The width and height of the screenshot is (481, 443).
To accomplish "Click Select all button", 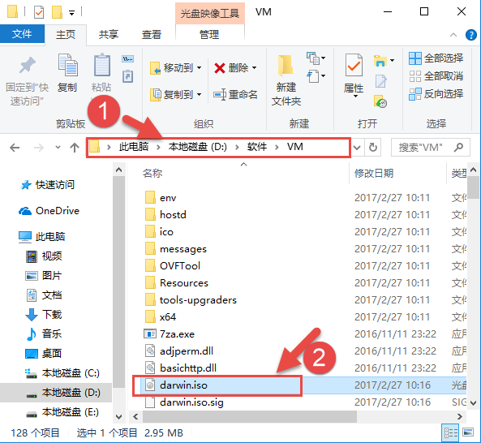I will (436, 58).
